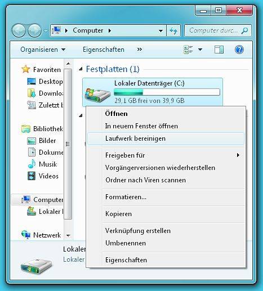Click the sidebar local drive icon
This screenshot has height=291, width=263.
click(32, 211)
